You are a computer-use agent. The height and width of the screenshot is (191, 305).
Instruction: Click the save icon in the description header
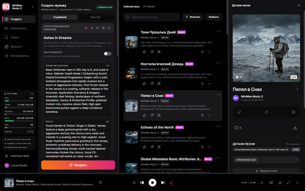[103, 28]
